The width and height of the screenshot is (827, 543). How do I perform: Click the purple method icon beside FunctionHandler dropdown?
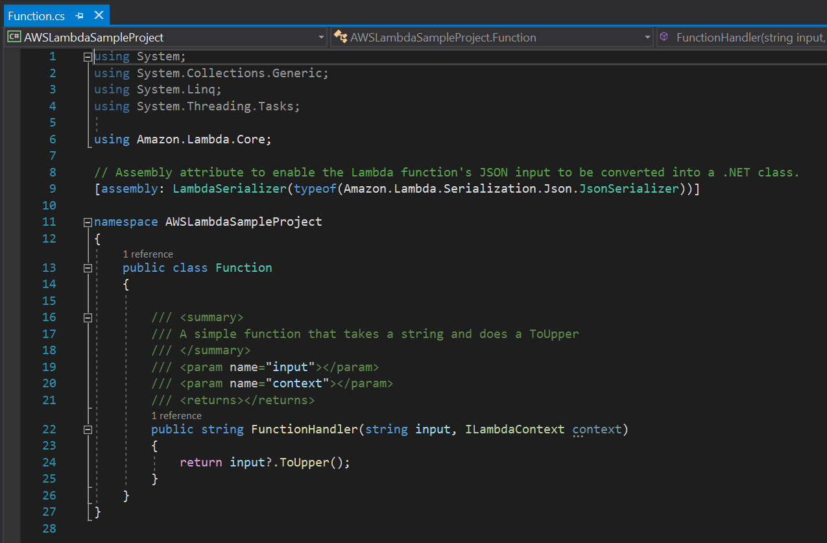click(664, 37)
